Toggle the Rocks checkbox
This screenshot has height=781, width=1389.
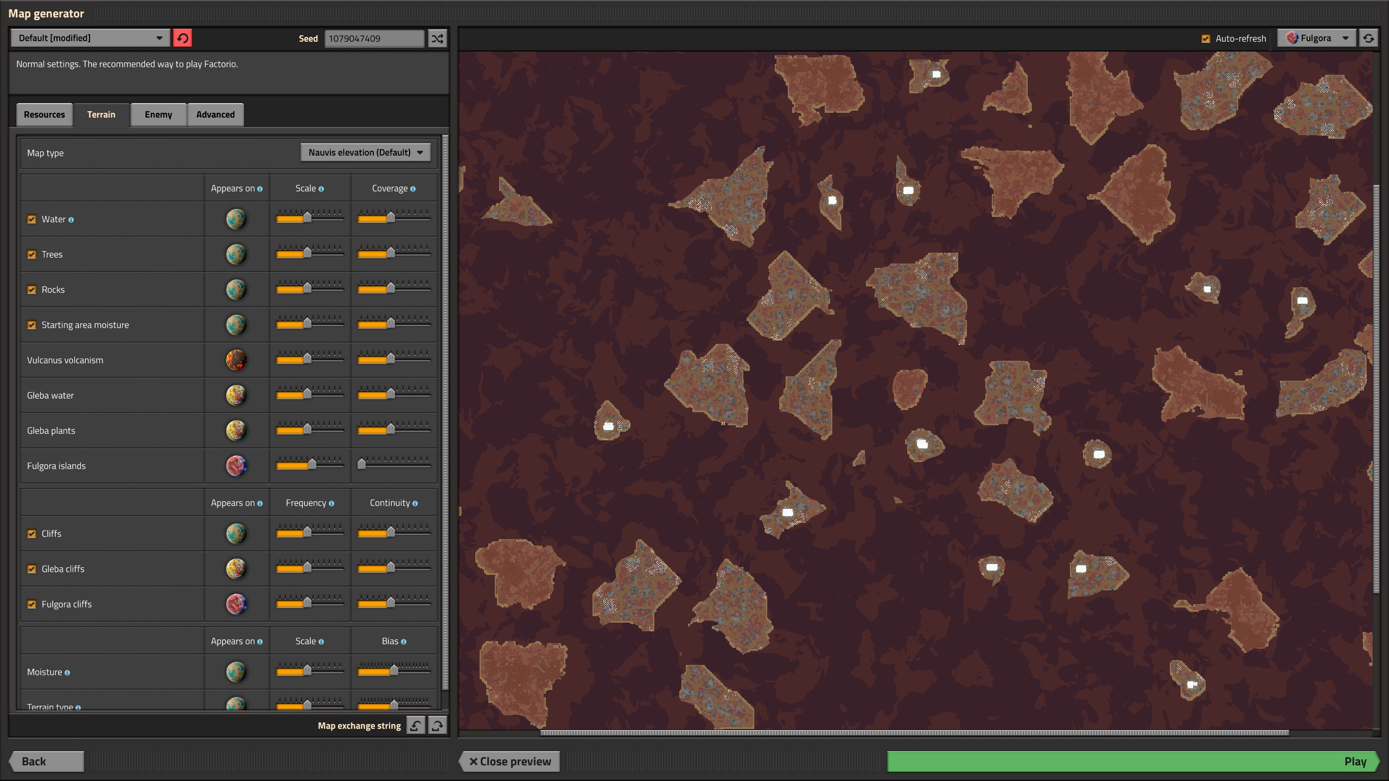point(32,290)
